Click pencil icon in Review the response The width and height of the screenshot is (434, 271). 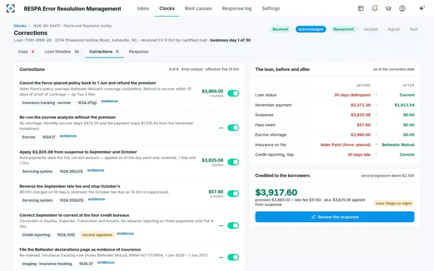coord(314,217)
